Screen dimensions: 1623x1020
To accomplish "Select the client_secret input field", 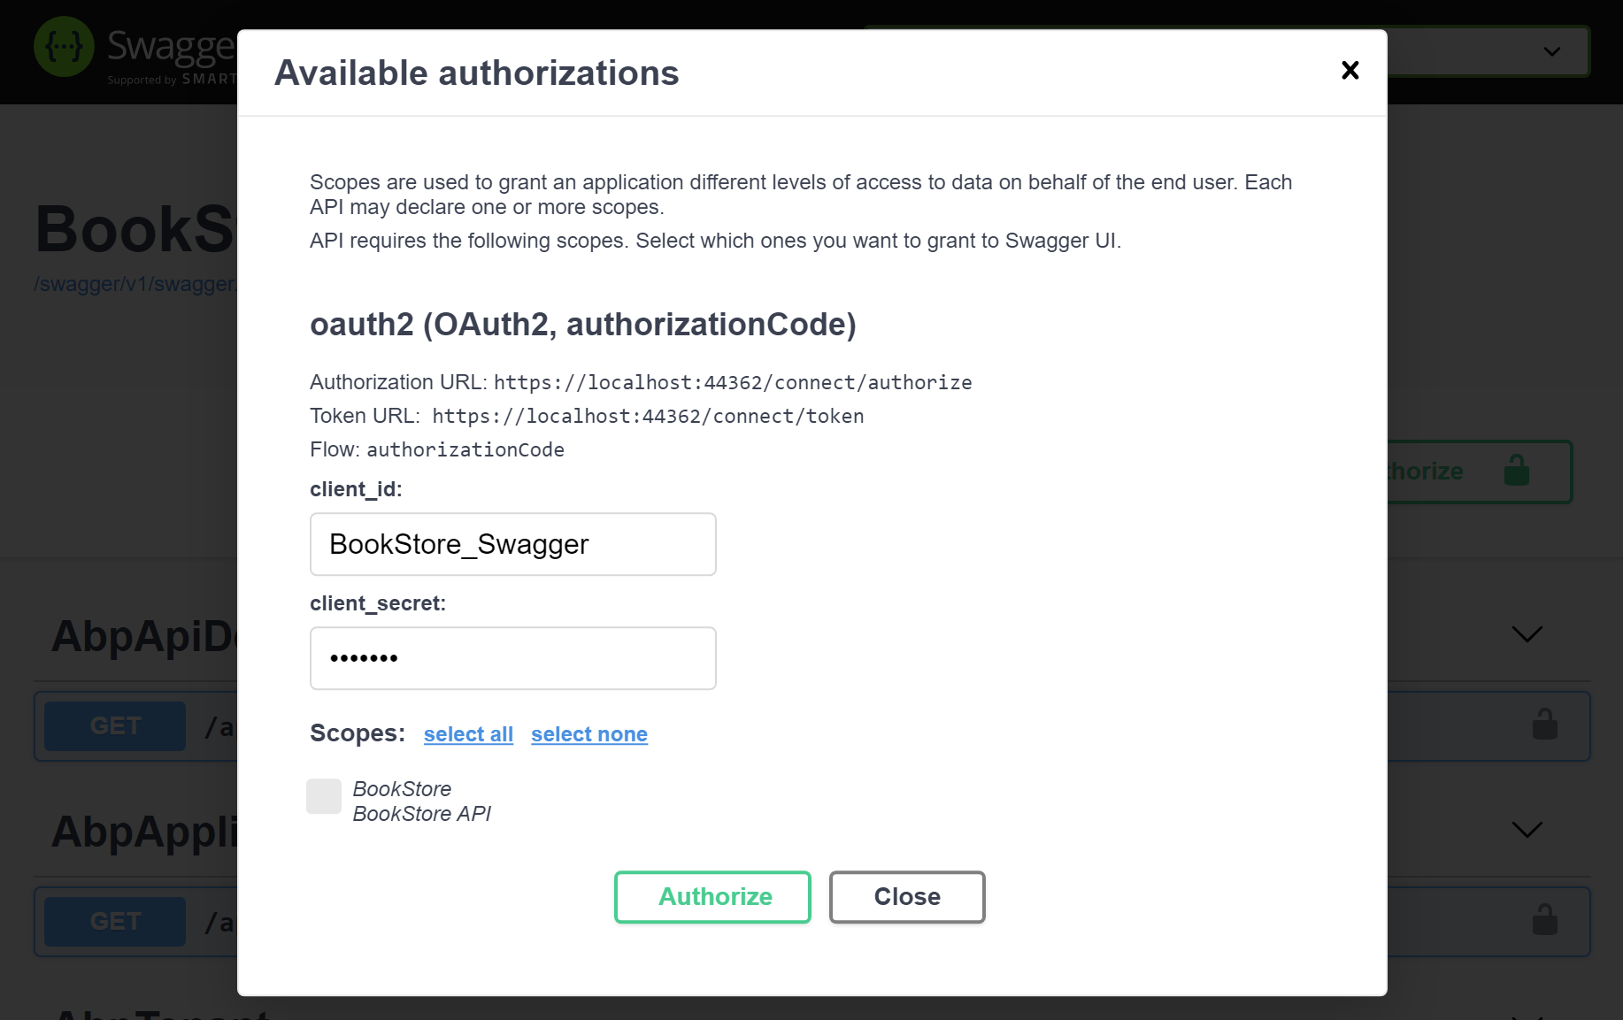I will 512,658.
